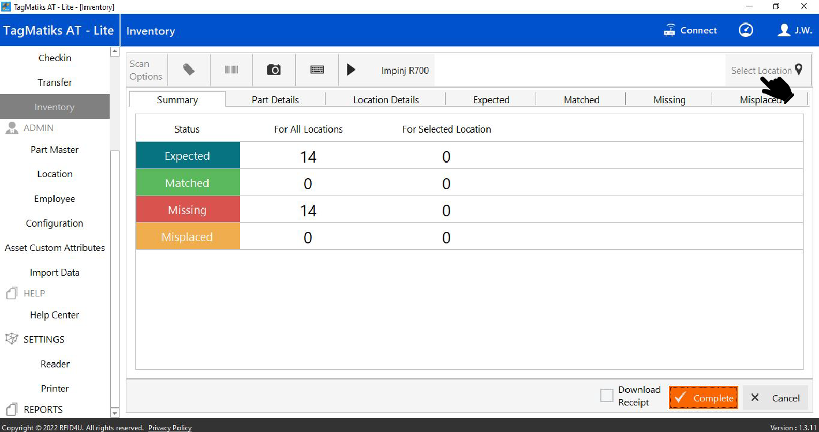
Task: Open the Select Location dropdown
Action: [766, 70]
